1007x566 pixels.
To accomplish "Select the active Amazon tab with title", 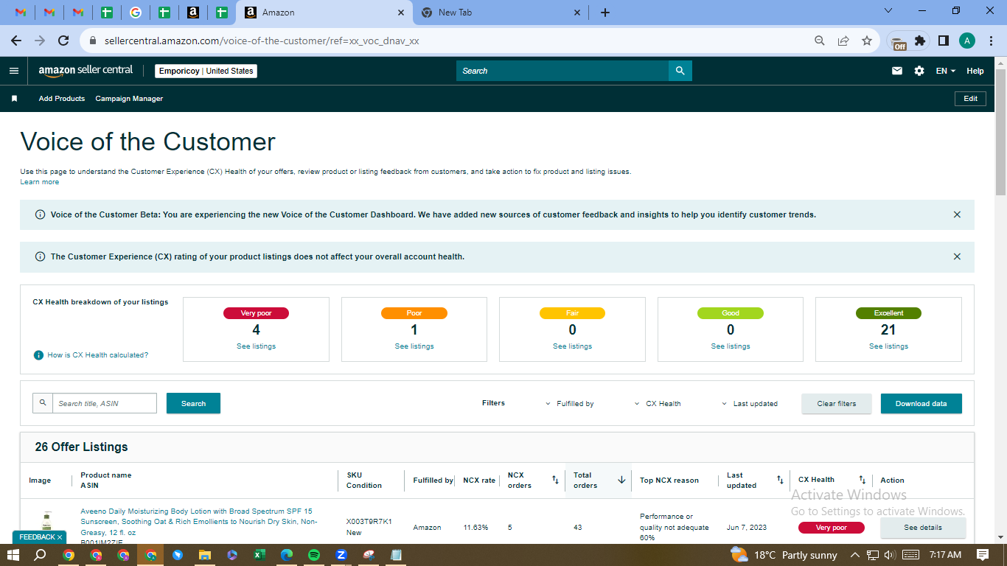I will (323, 13).
